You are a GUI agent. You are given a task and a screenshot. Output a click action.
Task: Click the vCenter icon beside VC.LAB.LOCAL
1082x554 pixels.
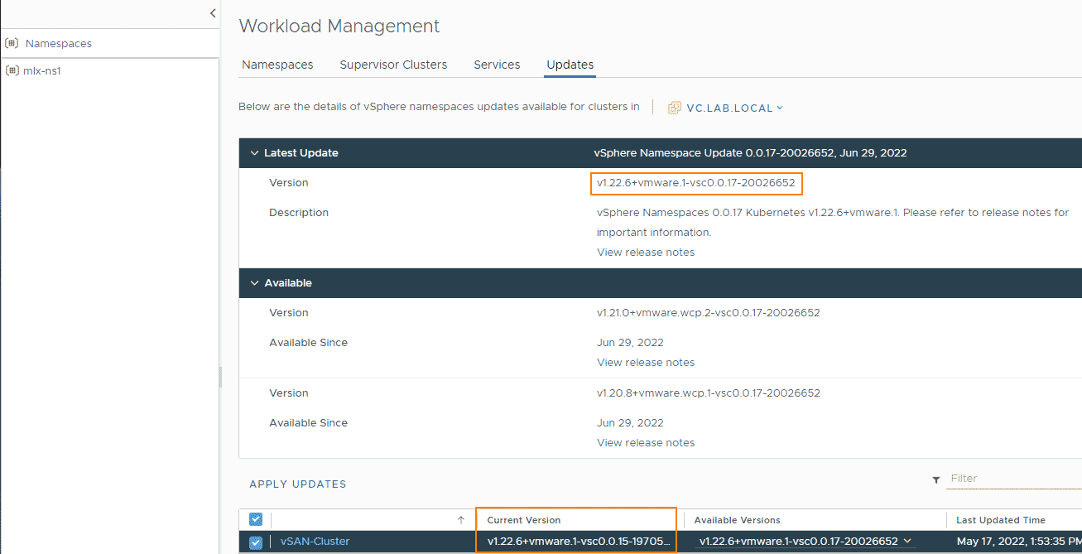(675, 108)
